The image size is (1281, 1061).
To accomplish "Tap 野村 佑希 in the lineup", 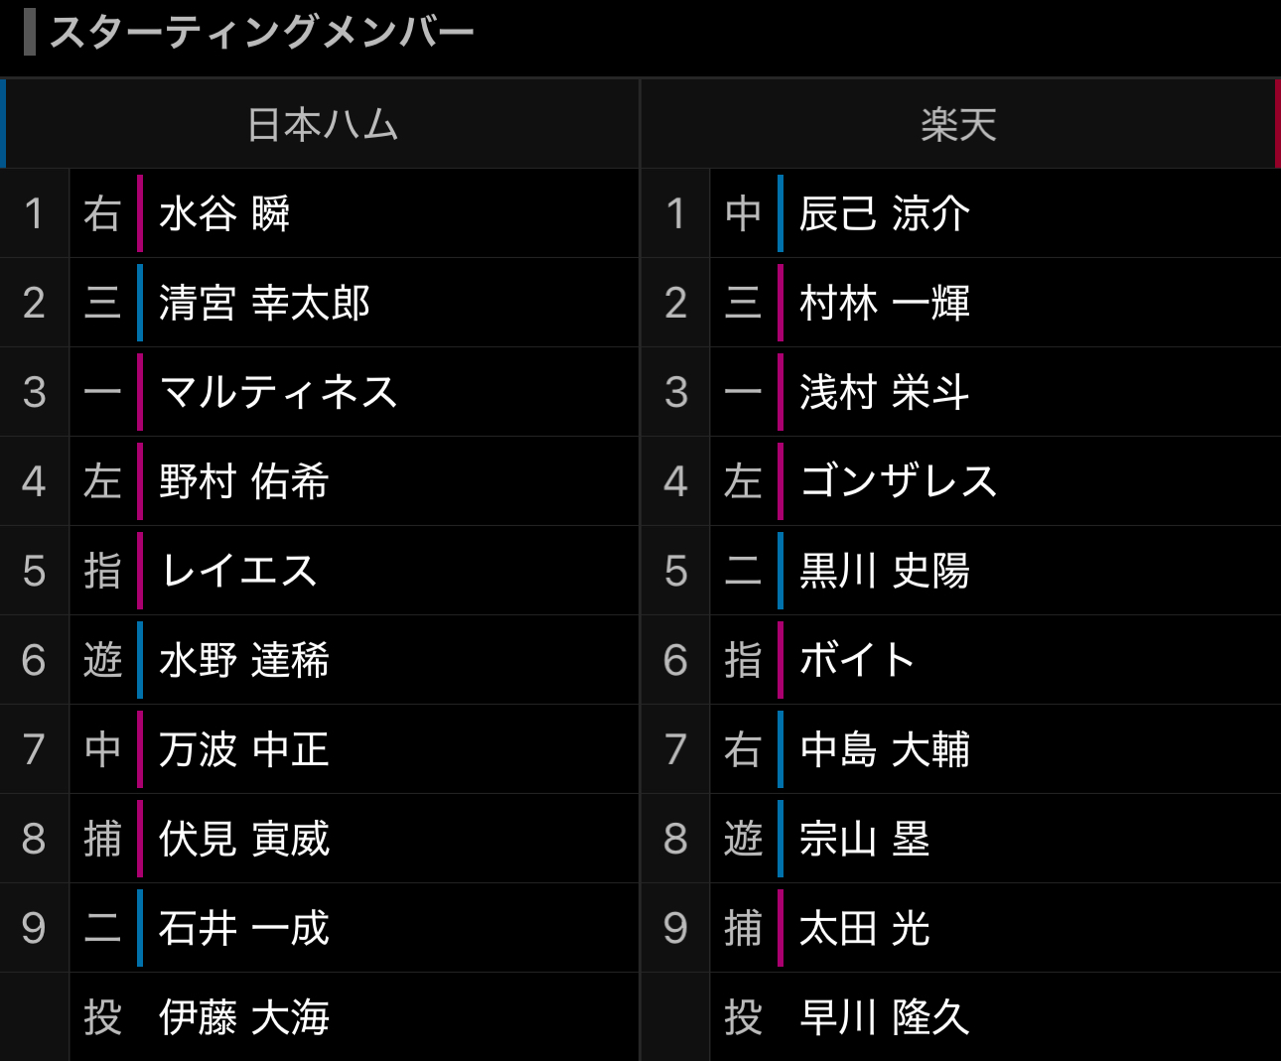I will (x=244, y=481).
